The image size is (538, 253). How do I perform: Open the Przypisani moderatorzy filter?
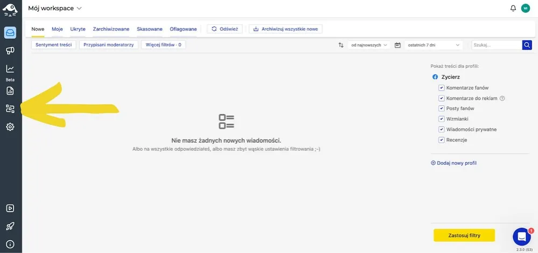pyautogui.click(x=108, y=45)
